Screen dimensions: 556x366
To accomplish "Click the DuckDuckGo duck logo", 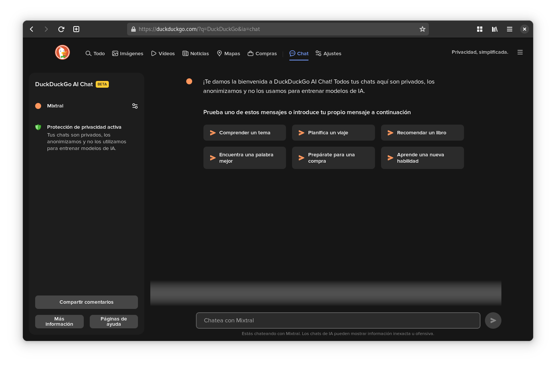I will [x=62, y=52].
